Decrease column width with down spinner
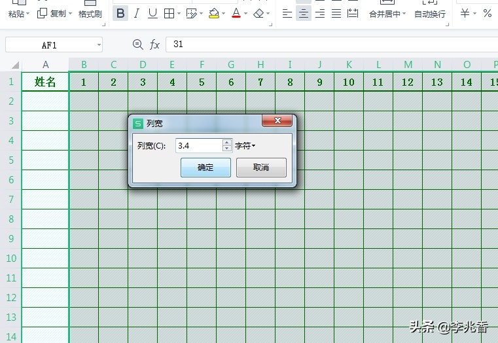The height and width of the screenshot is (343, 498). [227, 149]
